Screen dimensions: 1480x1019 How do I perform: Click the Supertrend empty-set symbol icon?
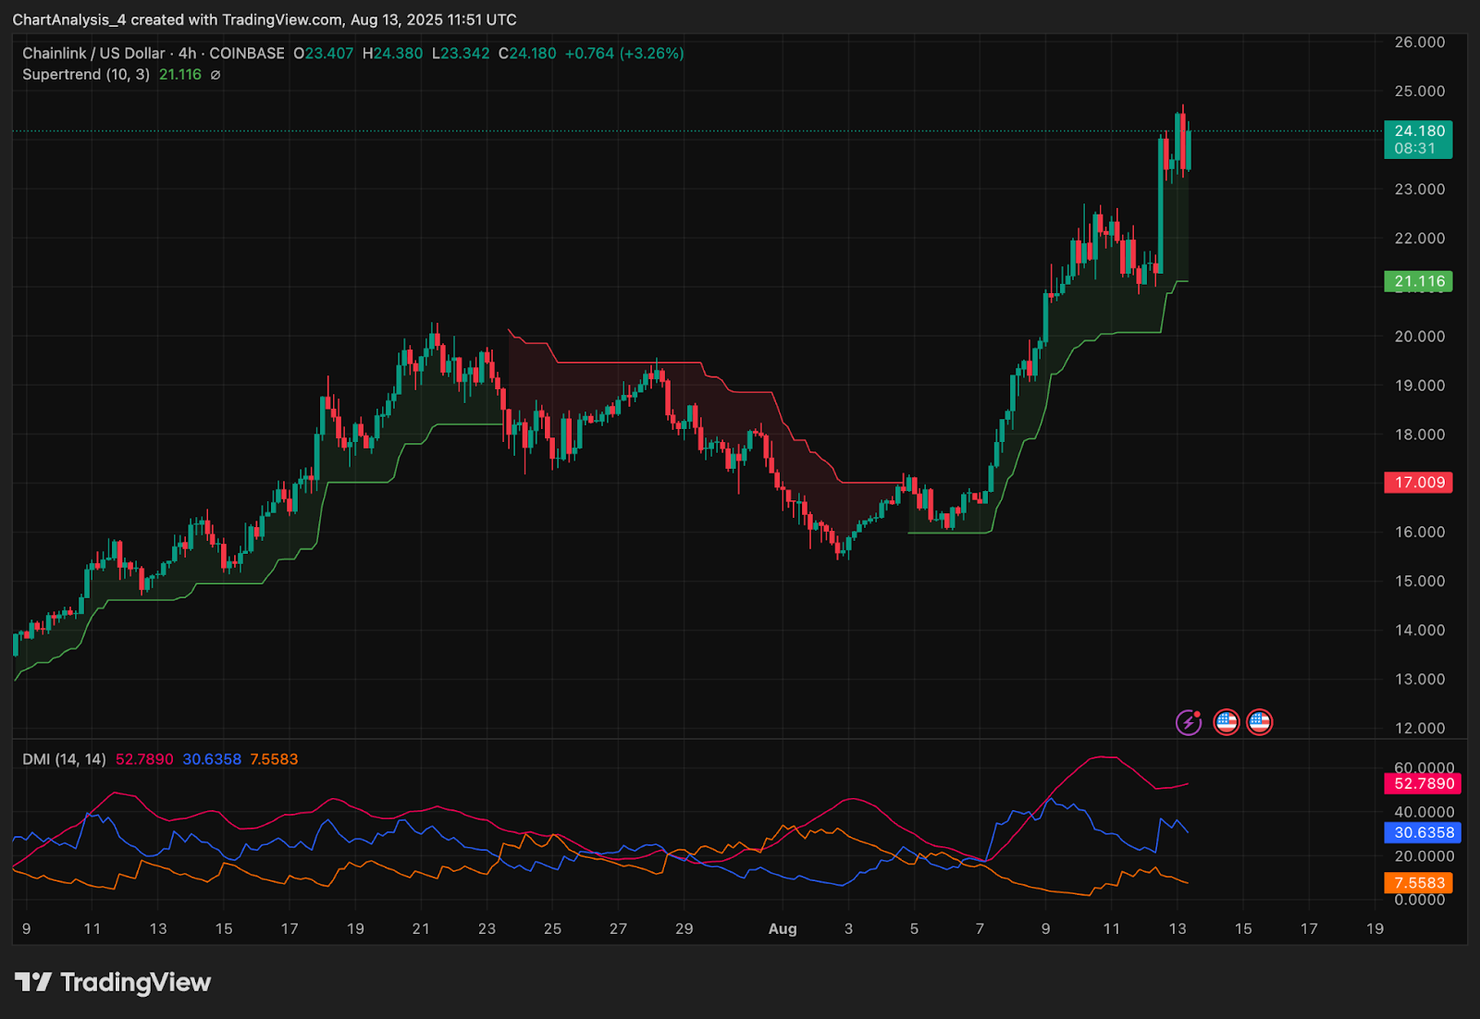(x=216, y=75)
